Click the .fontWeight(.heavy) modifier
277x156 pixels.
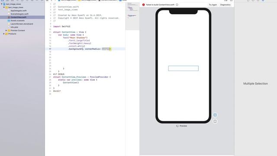80,43
